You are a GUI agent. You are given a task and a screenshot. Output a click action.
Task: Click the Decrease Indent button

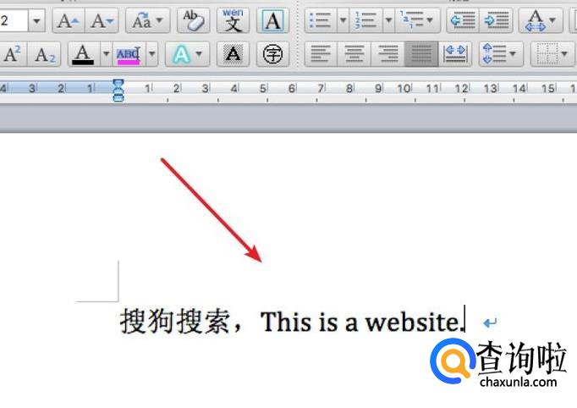point(463,20)
